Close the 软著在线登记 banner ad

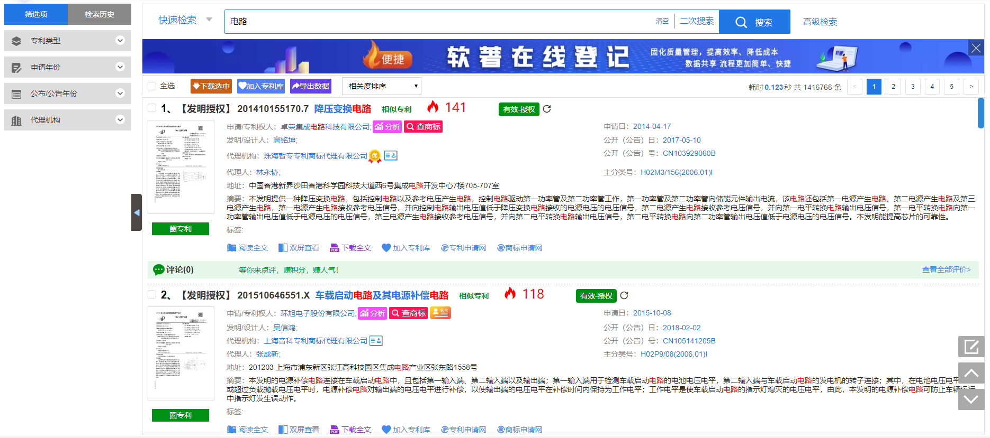976,48
